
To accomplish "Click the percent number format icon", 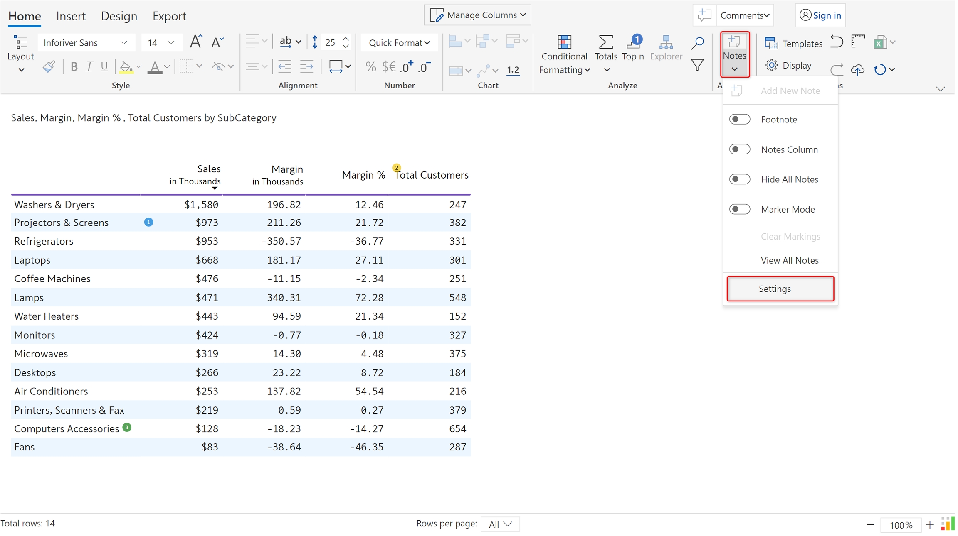I will [x=370, y=66].
